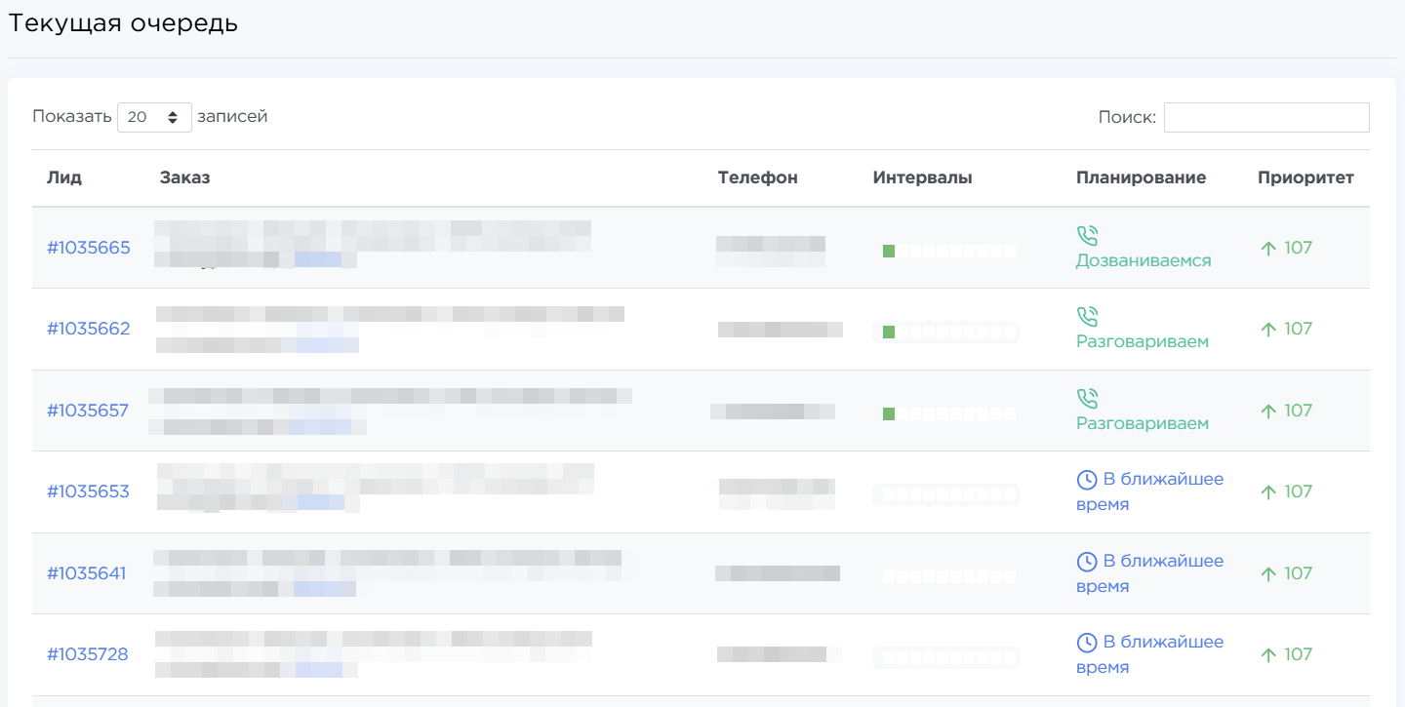Click clock icon in lead #1035653 row
The image size is (1405, 707).
pos(1086,480)
